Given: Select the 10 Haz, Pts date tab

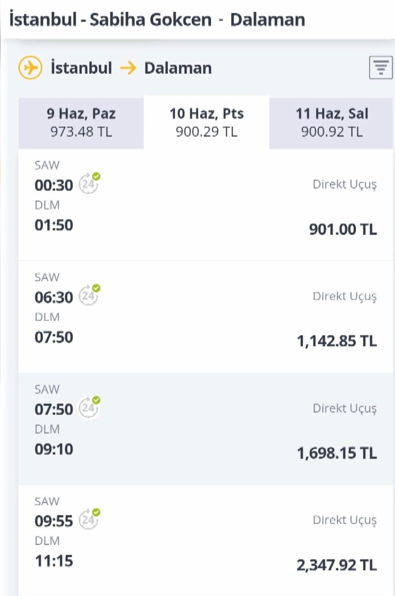Looking at the screenshot, I should coord(206,123).
